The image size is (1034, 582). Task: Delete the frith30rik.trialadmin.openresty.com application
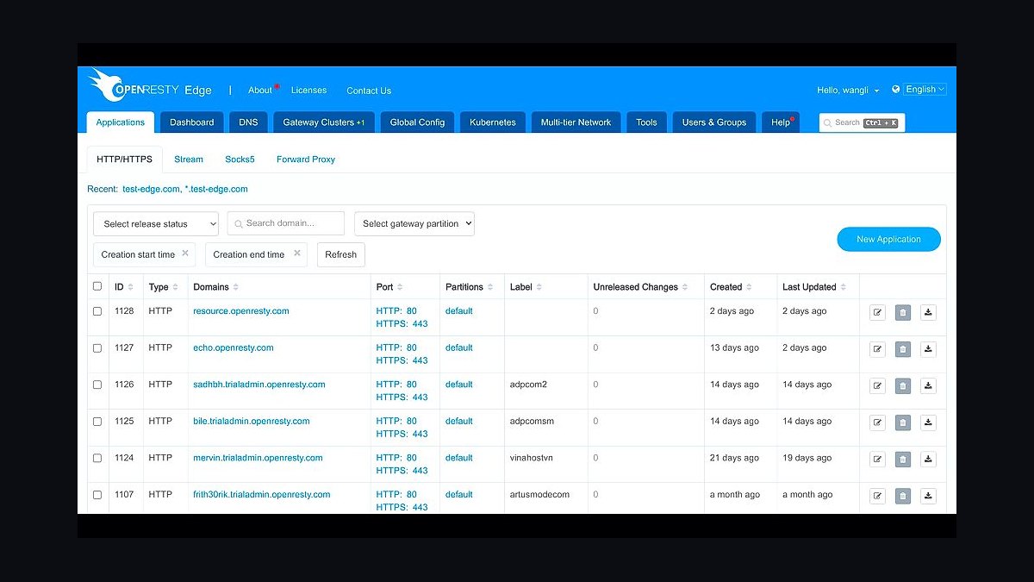(x=903, y=496)
